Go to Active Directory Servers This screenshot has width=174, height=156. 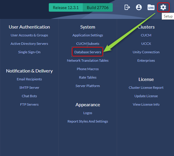tap(29, 44)
